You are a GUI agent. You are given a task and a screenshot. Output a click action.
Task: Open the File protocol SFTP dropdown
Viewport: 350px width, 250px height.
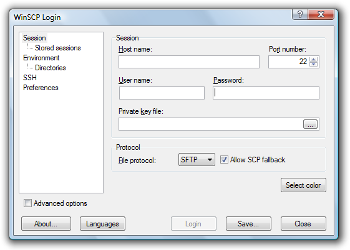click(x=197, y=159)
